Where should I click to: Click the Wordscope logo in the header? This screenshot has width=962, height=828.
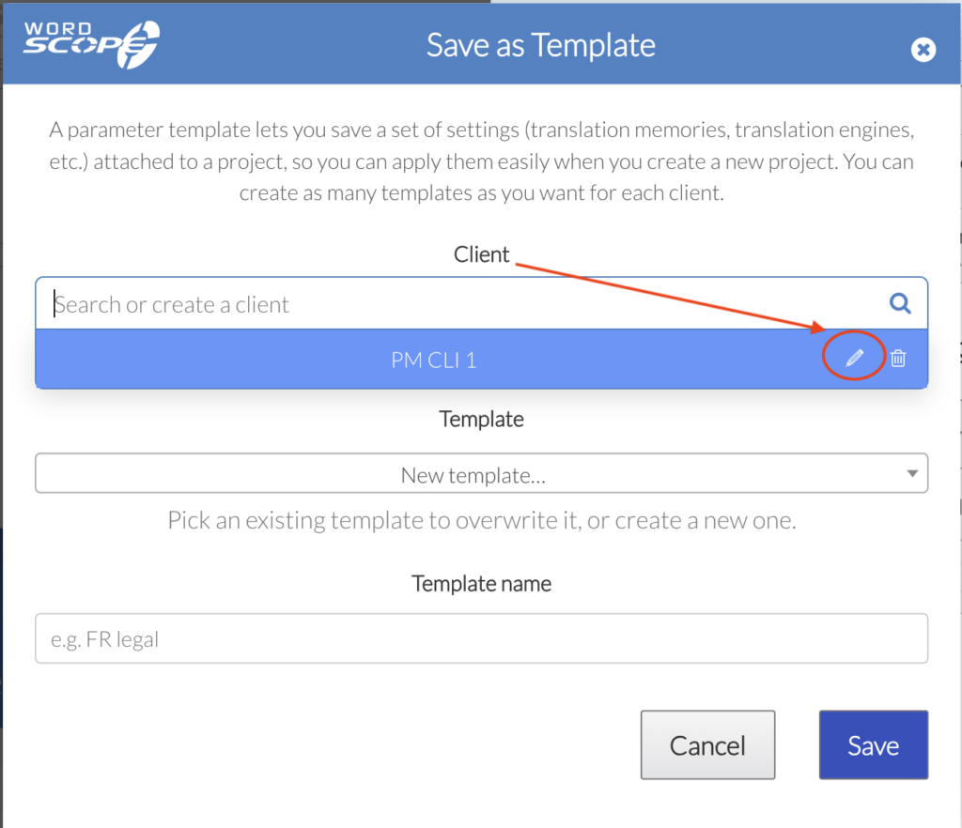click(x=91, y=45)
